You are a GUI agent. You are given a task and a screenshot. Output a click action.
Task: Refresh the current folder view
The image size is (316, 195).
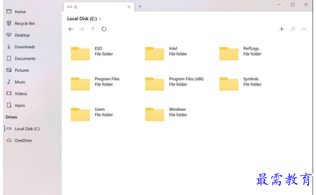point(104,29)
